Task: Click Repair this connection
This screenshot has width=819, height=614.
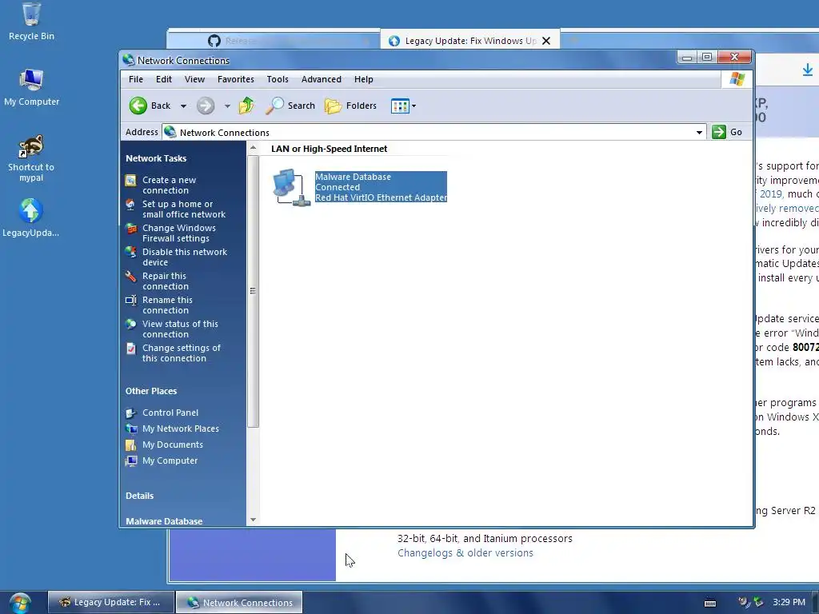Action: (165, 281)
